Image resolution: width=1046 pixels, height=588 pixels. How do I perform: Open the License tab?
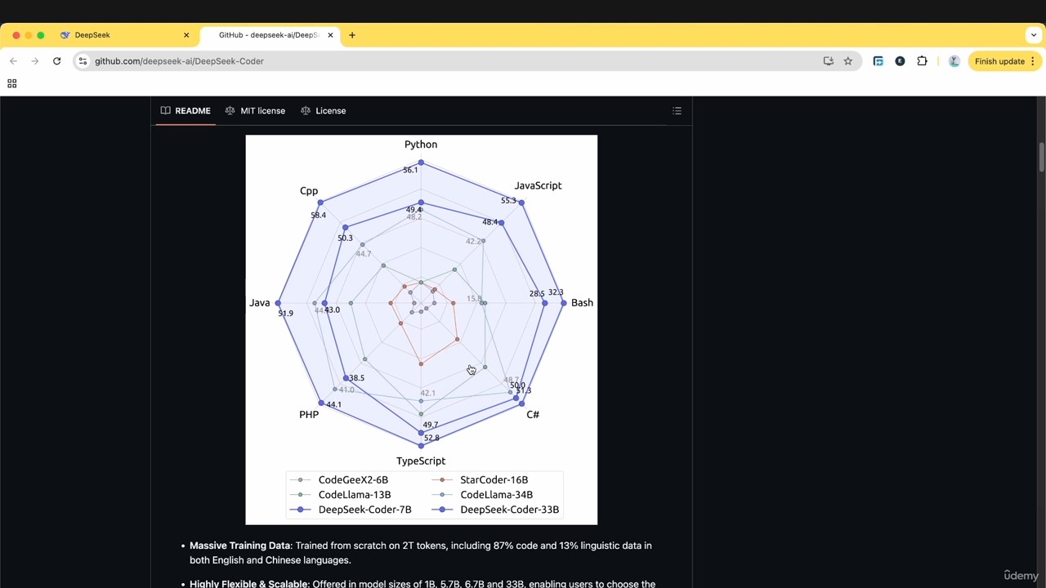pos(324,111)
